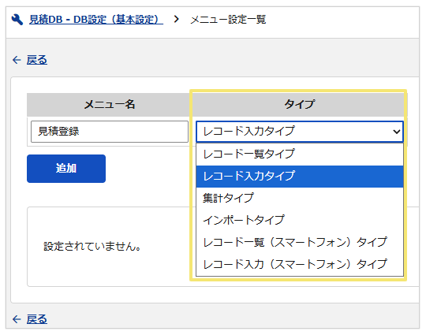Click the タイプ column header
Image resolution: width=426 pixels, height=335 pixels.
(300, 105)
